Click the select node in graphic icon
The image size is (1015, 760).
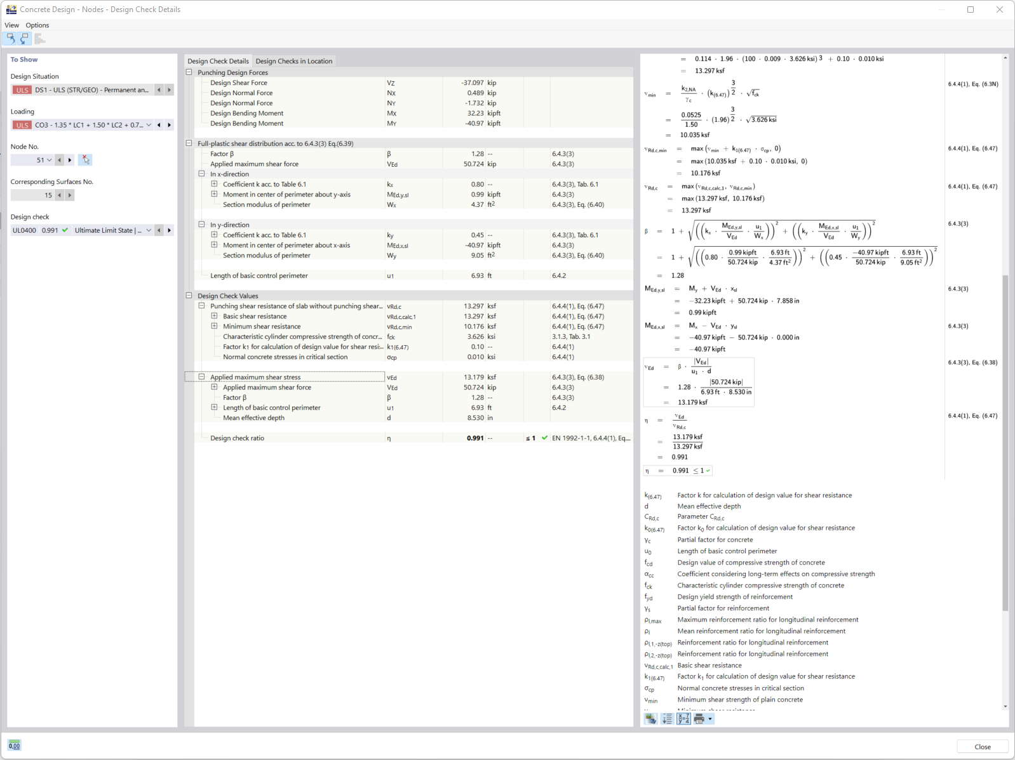[85, 160]
